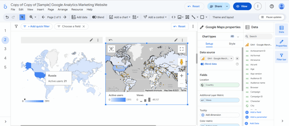Edit the left geo chart with pencil icon
289x126 pixels.
(91, 40)
